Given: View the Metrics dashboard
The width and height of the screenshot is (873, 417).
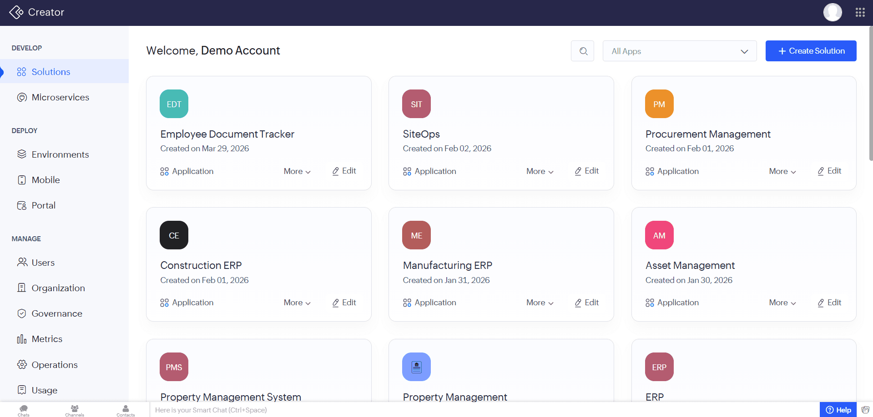Looking at the screenshot, I should [x=47, y=339].
